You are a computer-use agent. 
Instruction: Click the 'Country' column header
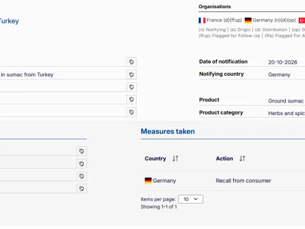[155, 158]
